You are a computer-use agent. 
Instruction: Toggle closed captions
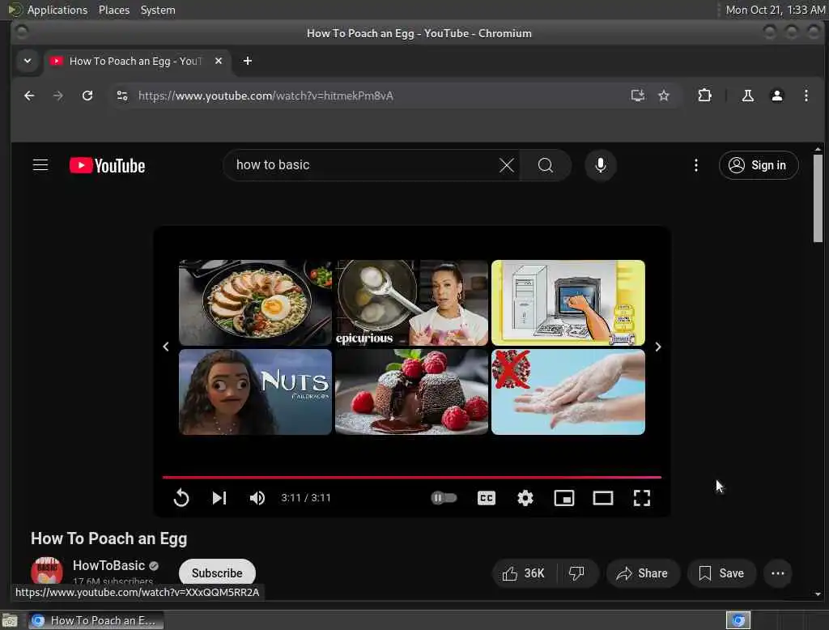tap(487, 498)
